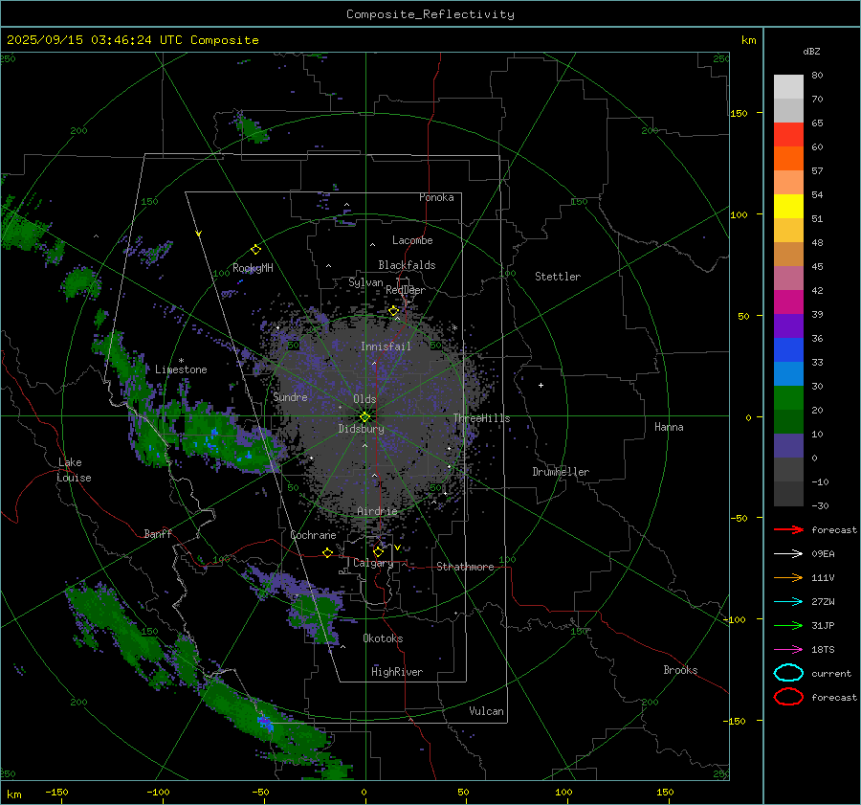Click the Drumheller label on the map

561,472
